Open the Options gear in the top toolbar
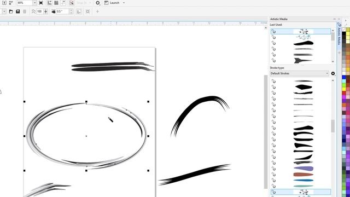 pos(98,3)
